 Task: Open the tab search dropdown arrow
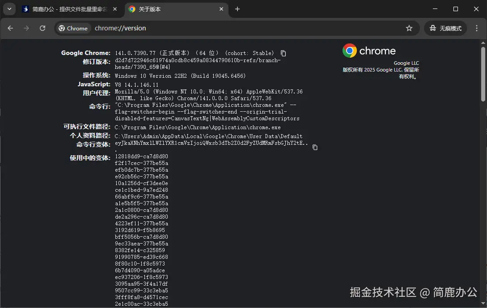coord(9,9)
